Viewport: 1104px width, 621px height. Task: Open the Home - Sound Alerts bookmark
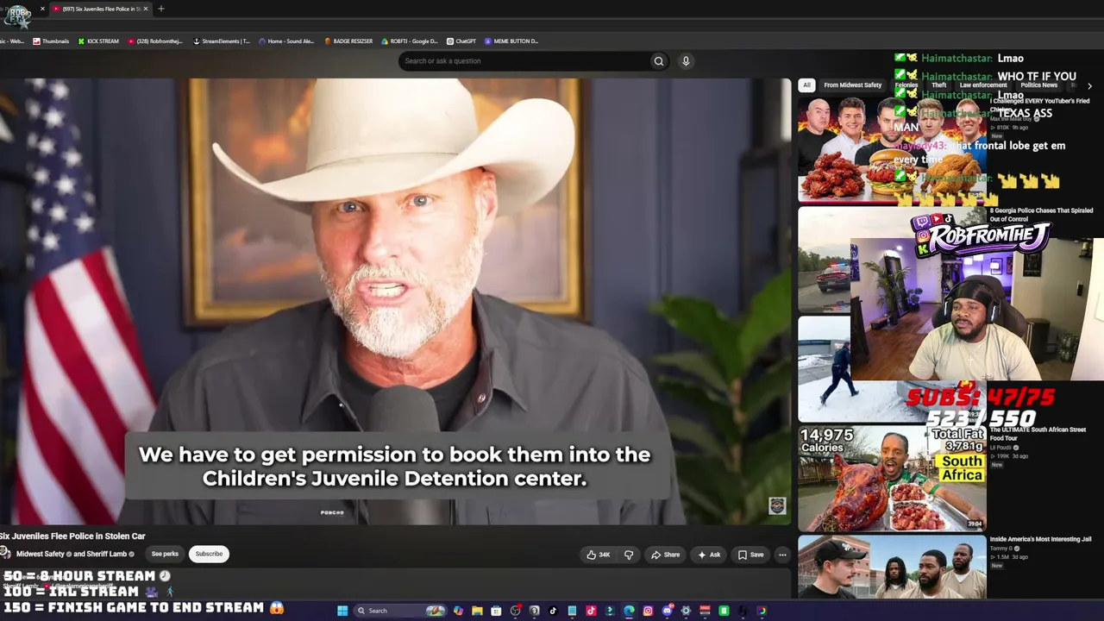click(x=286, y=41)
